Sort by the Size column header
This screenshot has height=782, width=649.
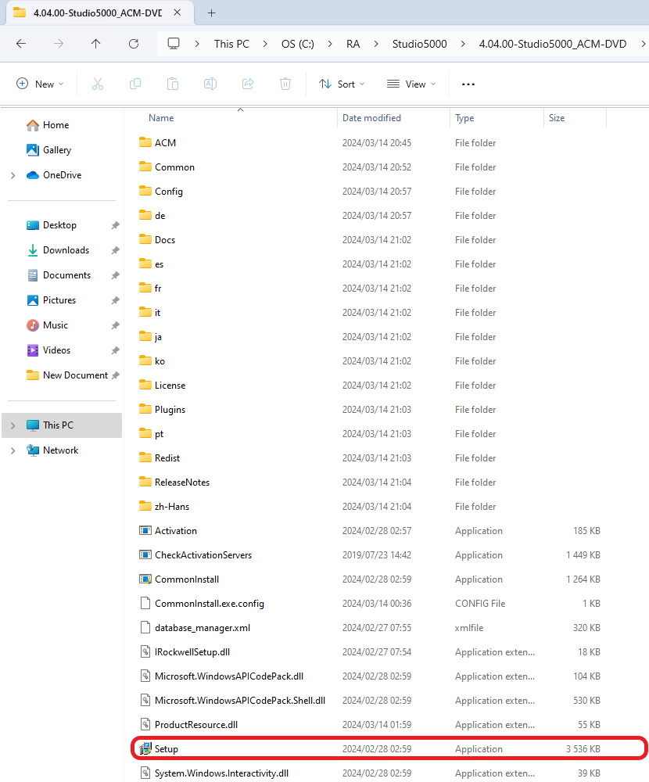pos(557,118)
